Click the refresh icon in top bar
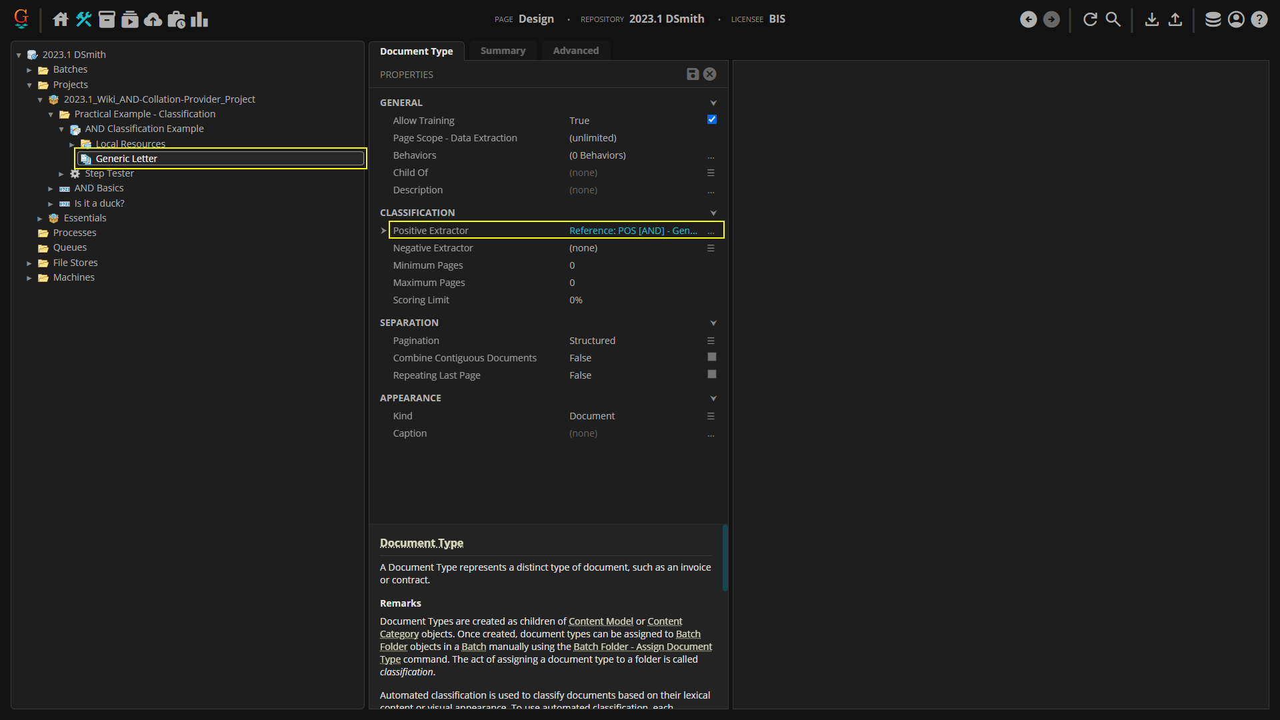 point(1090,19)
